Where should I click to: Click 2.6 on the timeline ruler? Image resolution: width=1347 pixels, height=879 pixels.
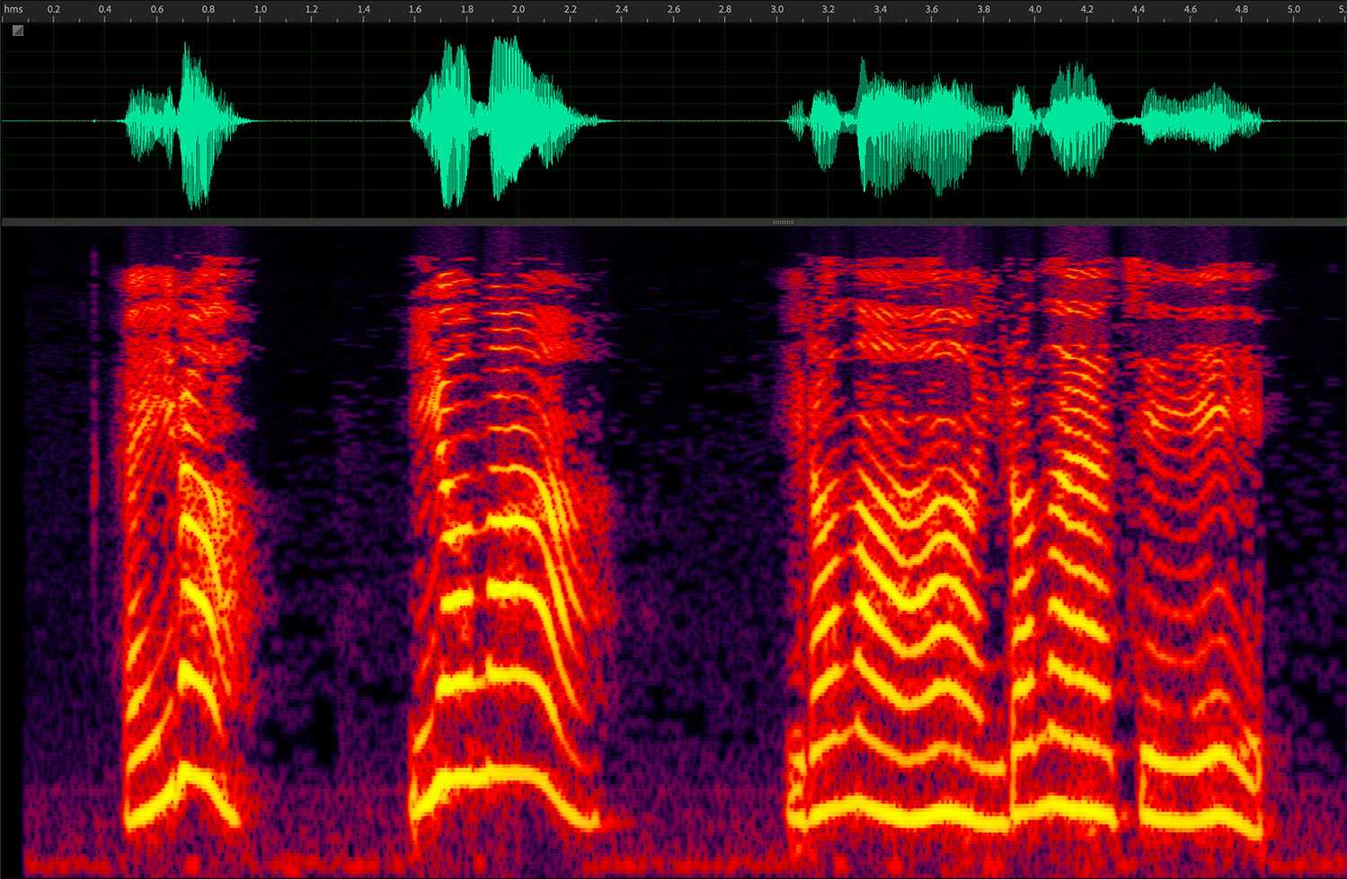coord(674,11)
